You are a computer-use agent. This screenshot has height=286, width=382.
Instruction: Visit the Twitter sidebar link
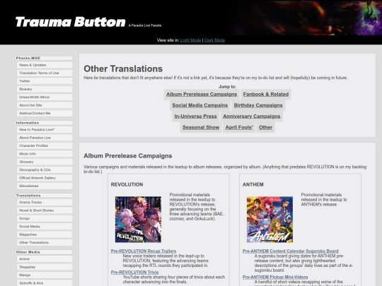click(45, 81)
